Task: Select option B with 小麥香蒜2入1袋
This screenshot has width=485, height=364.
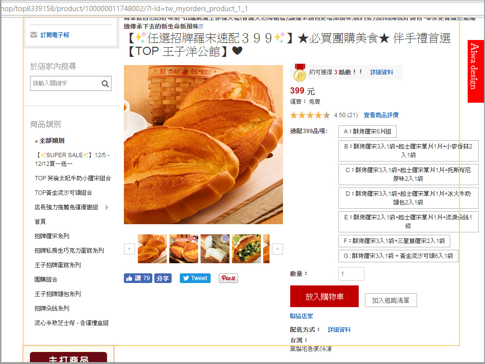Action: pyautogui.click(x=408, y=150)
